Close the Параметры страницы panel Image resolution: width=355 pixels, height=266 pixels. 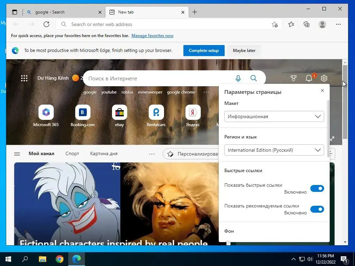click(x=322, y=90)
